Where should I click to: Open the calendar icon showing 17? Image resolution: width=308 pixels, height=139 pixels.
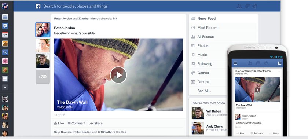5,35
